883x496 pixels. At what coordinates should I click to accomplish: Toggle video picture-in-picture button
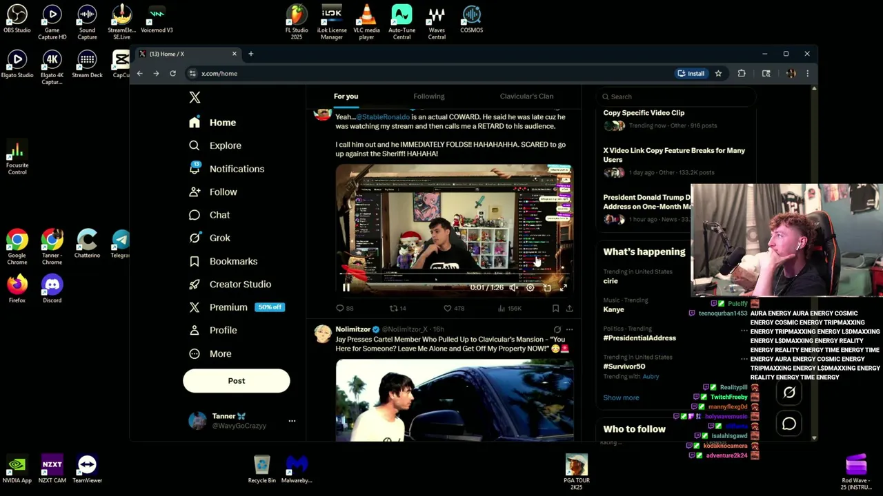click(x=547, y=287)
